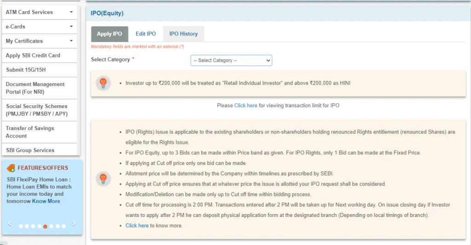Expand the ATM Card Services menu arrow

pos(71,12)
